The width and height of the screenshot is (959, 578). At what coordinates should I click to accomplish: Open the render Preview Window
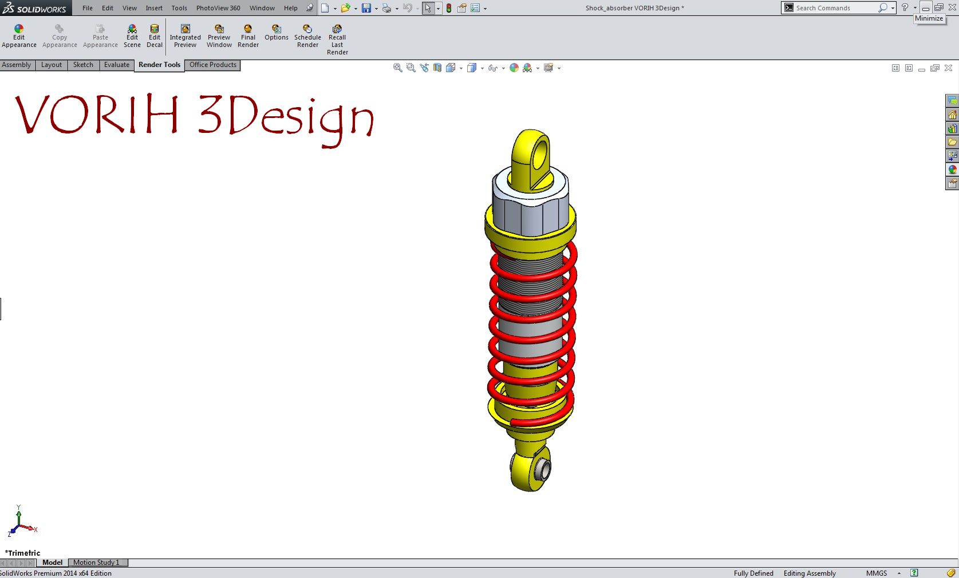point(219,36)
